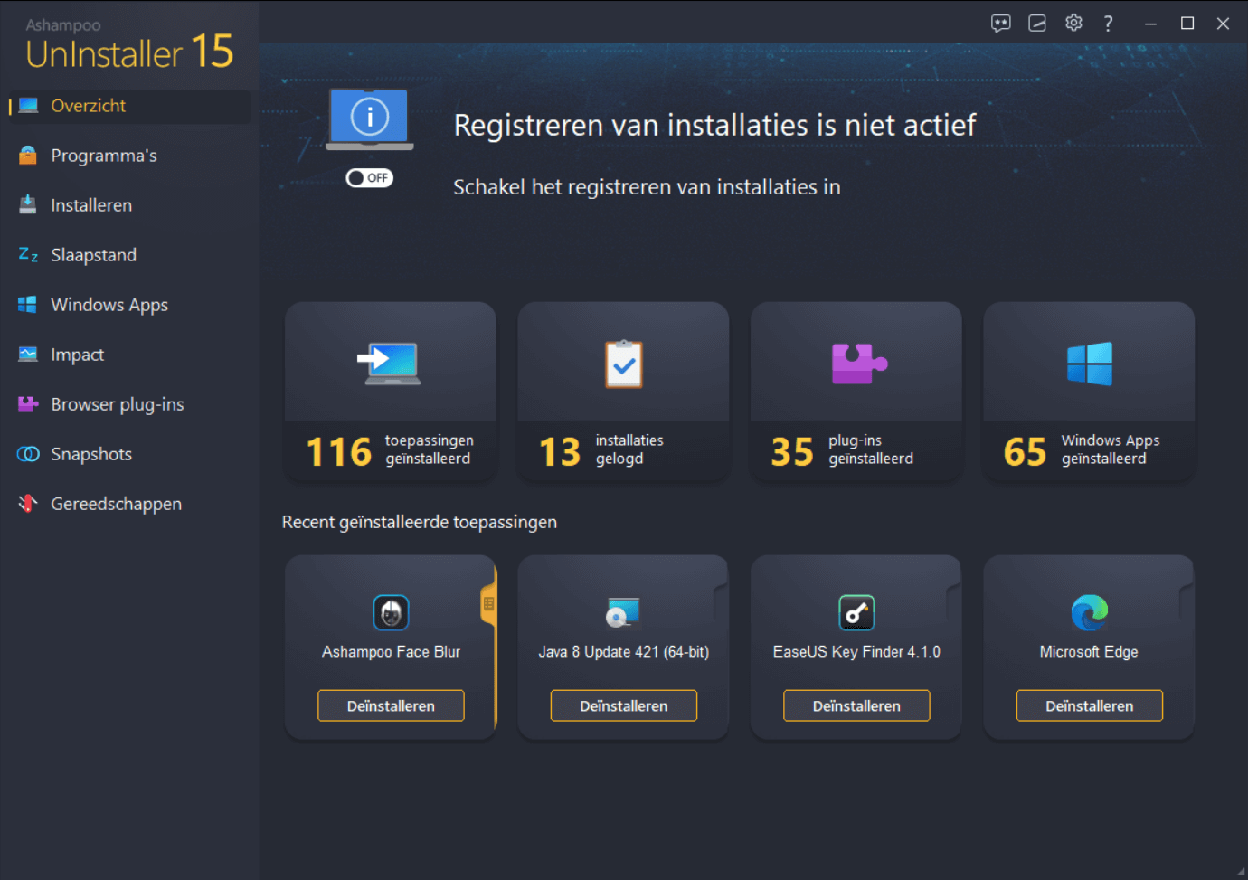Deïnstalleren Ashampoo Face Blur

click(x=391, y=706)
